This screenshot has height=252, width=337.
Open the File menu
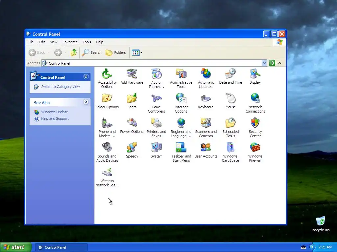[31, 42]
